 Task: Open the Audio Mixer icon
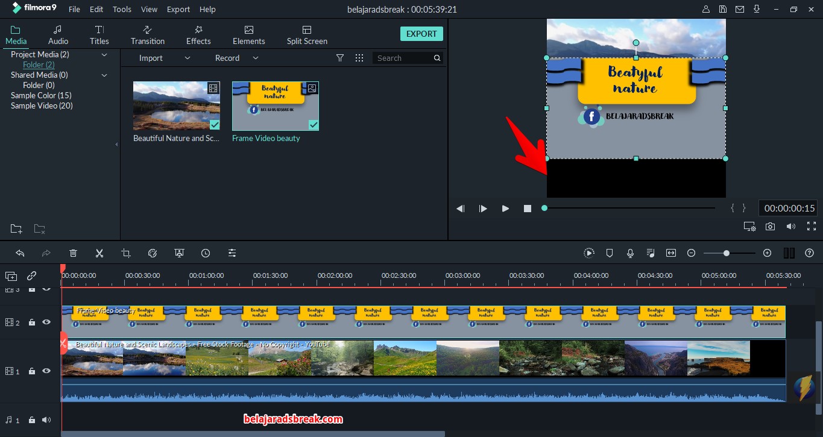pyautogui.click(x=651, y=253)
